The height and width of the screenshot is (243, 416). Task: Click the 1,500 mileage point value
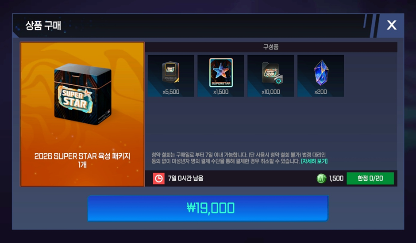click(x=336, y=178)
